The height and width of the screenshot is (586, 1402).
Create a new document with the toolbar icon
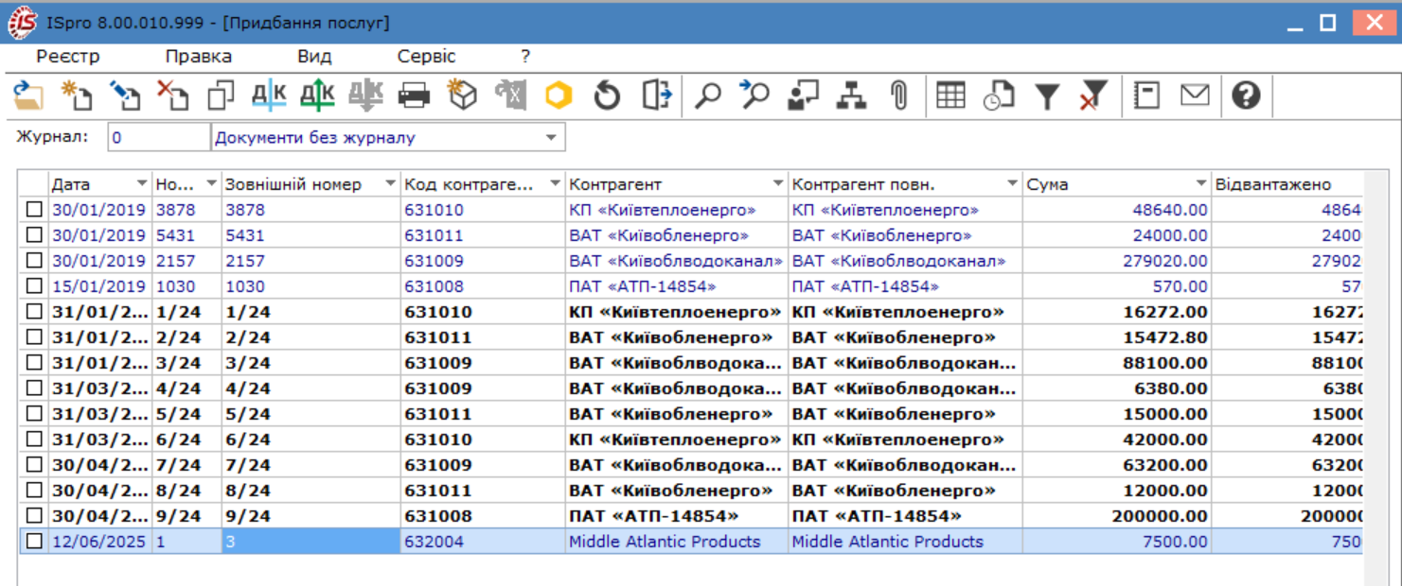[x=77, y=95]
